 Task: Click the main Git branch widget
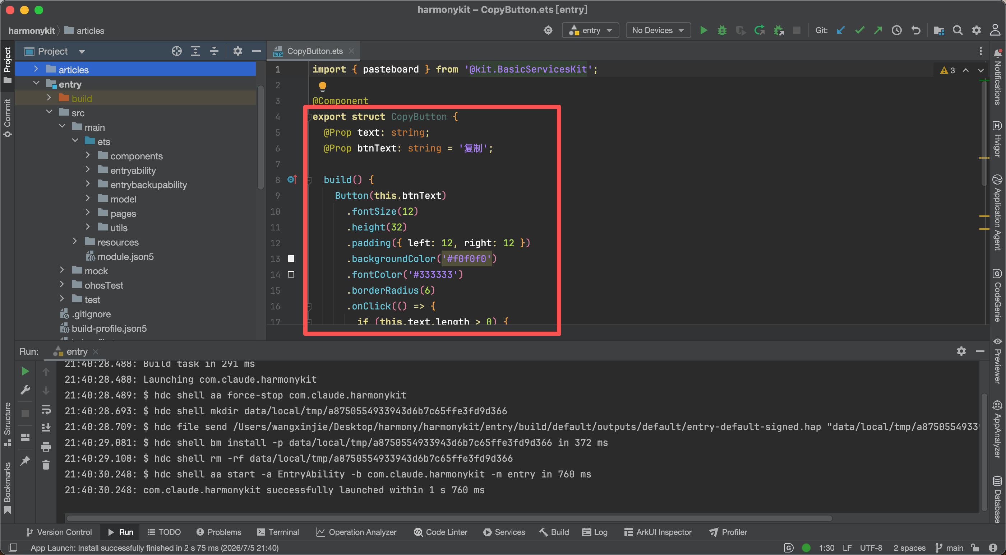(x=949, y=547)
